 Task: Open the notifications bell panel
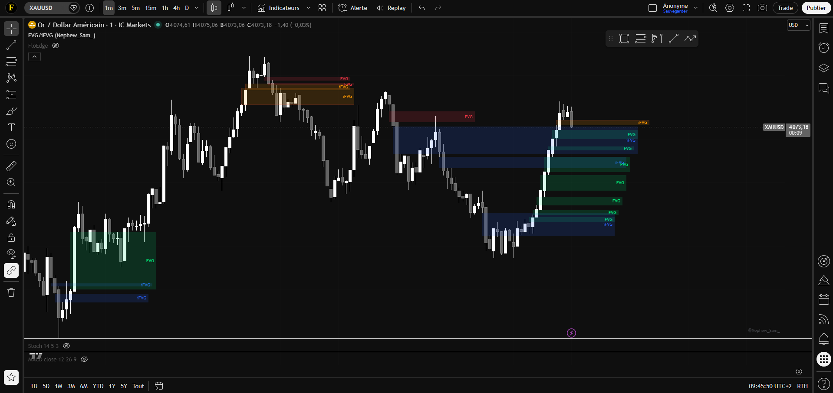click(x=823, y=339)
